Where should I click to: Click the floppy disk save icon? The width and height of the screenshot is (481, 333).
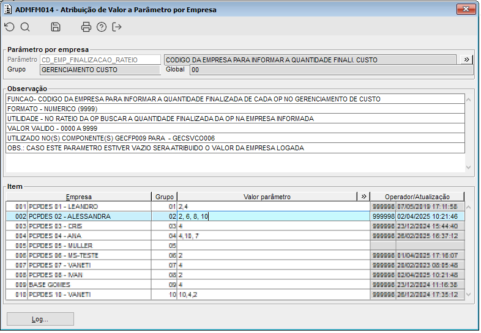[x=56, y=27]
